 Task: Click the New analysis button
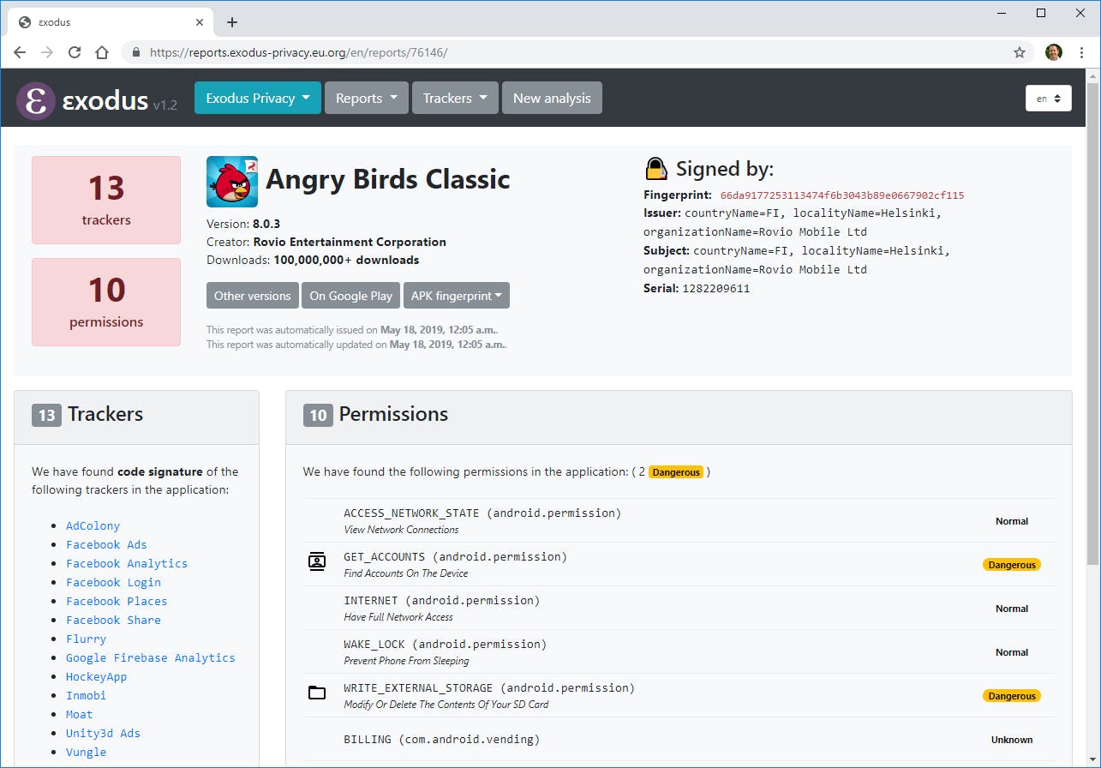tap(552, 98)
